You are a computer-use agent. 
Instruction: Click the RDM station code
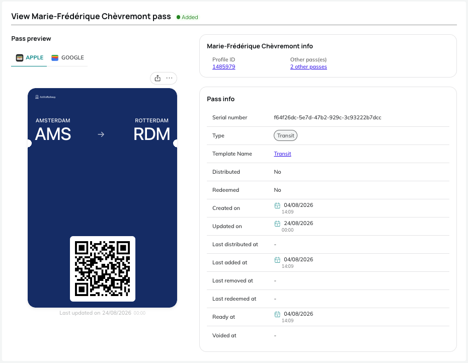151,134
